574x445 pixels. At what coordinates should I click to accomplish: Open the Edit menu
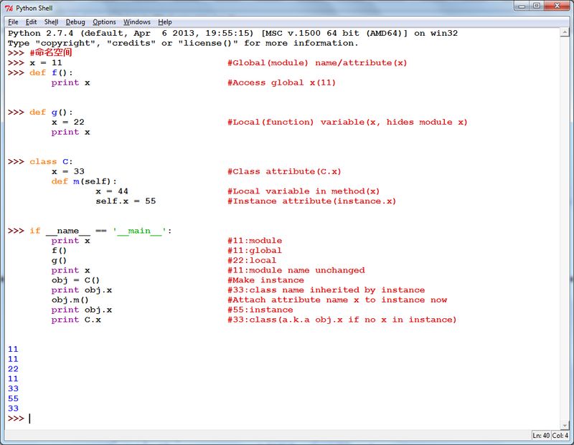point(31,22)
